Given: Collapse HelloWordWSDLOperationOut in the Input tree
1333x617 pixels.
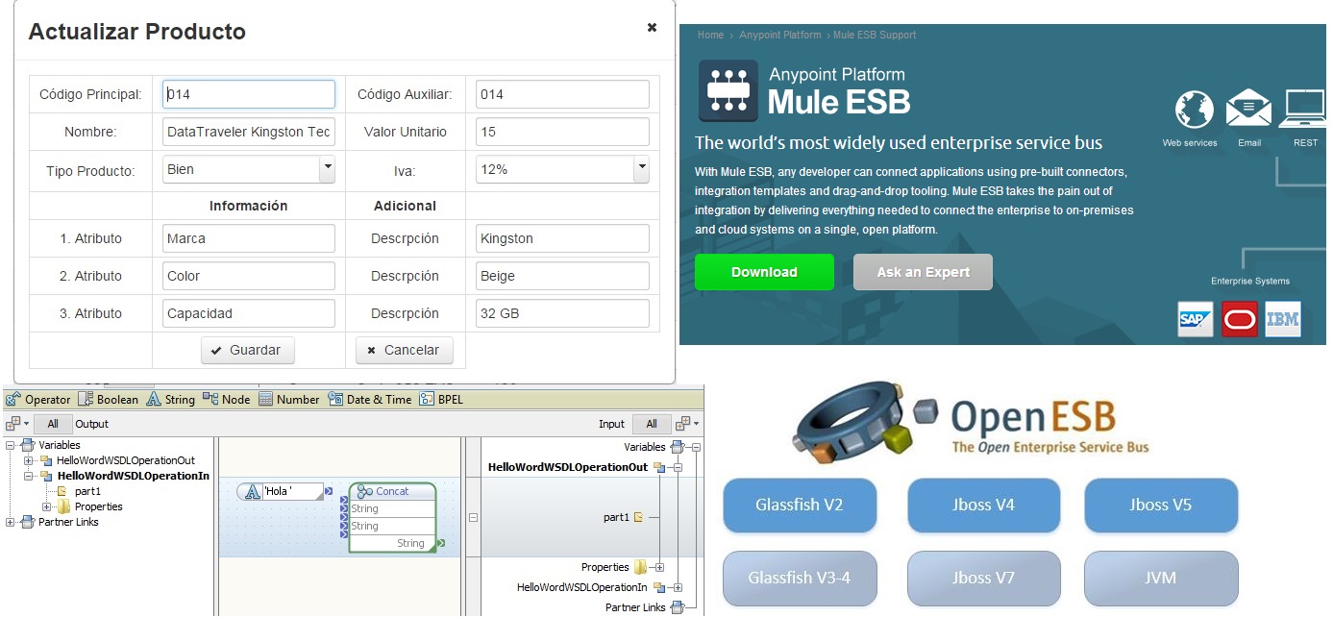Looking at the screenshot, I should point(678,468).
